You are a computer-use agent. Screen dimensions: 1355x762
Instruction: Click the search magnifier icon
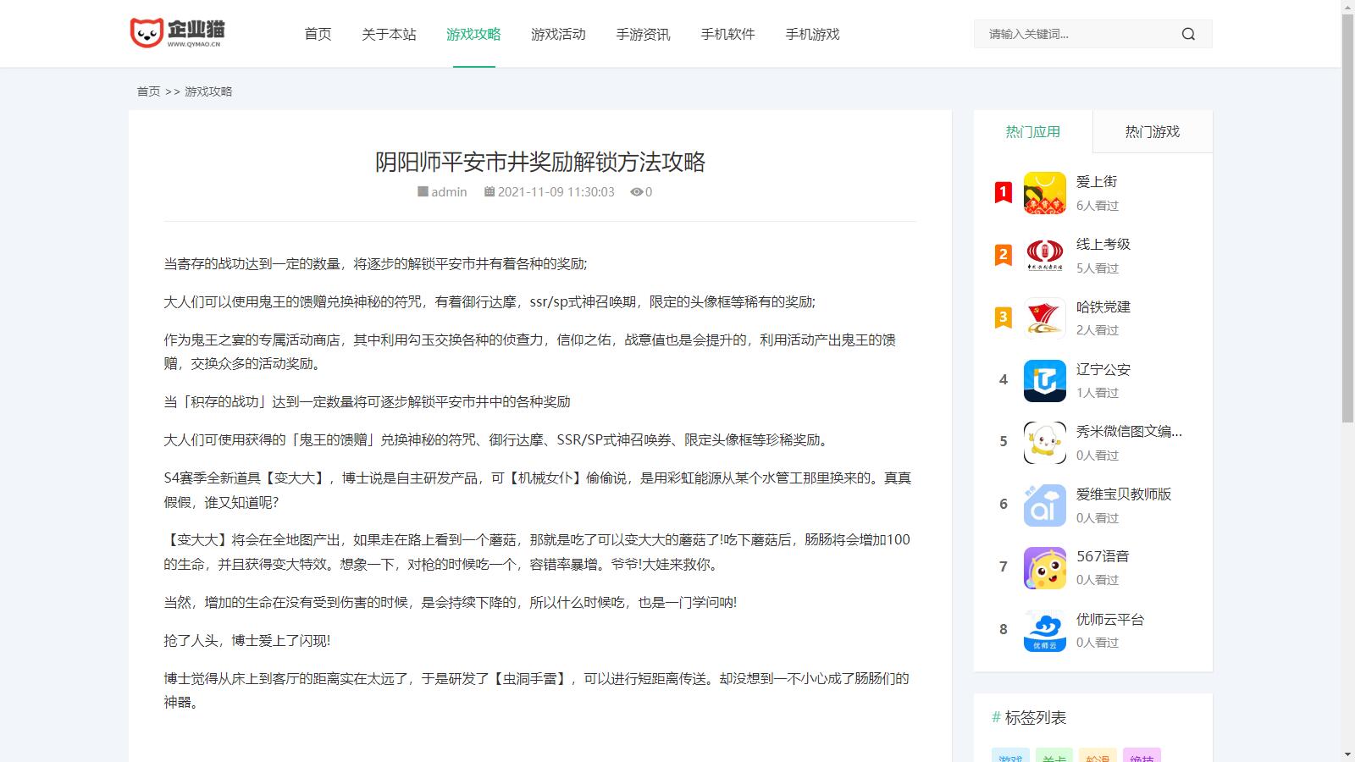(1188, 34)
